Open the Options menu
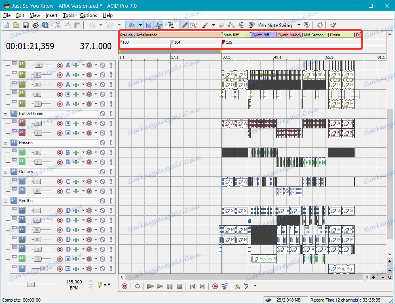This screenshot has height=304, width=395. [89, 15]
